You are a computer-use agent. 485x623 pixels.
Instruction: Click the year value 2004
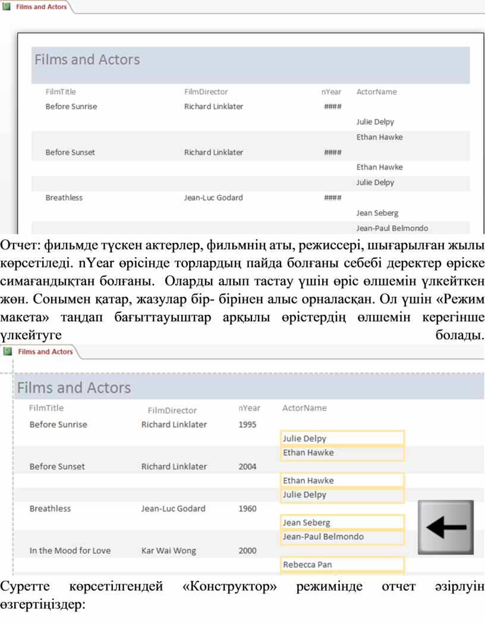pyautogui.click(x=247, y=467)
